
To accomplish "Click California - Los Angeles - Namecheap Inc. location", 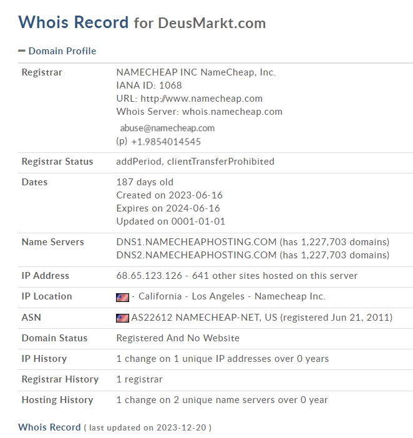I will pyautogui.click(x=232, y=296).
